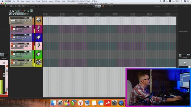This screenshot has width=191, height=107.
Task: Open the Actions menu
Action: click(51, 1)
